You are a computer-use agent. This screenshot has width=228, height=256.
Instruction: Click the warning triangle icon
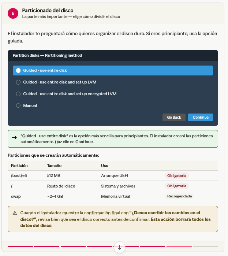pyautogui.click(x=15, y=213)
